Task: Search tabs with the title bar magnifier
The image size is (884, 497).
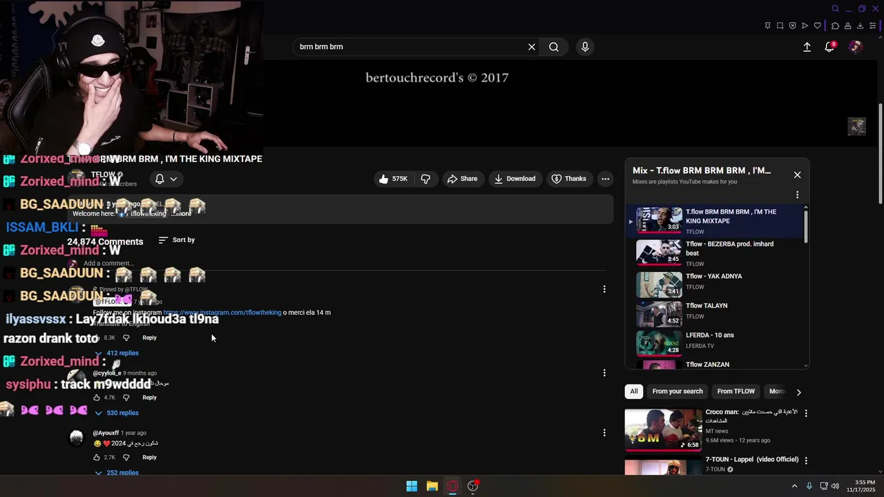Action: pos(835,8)
